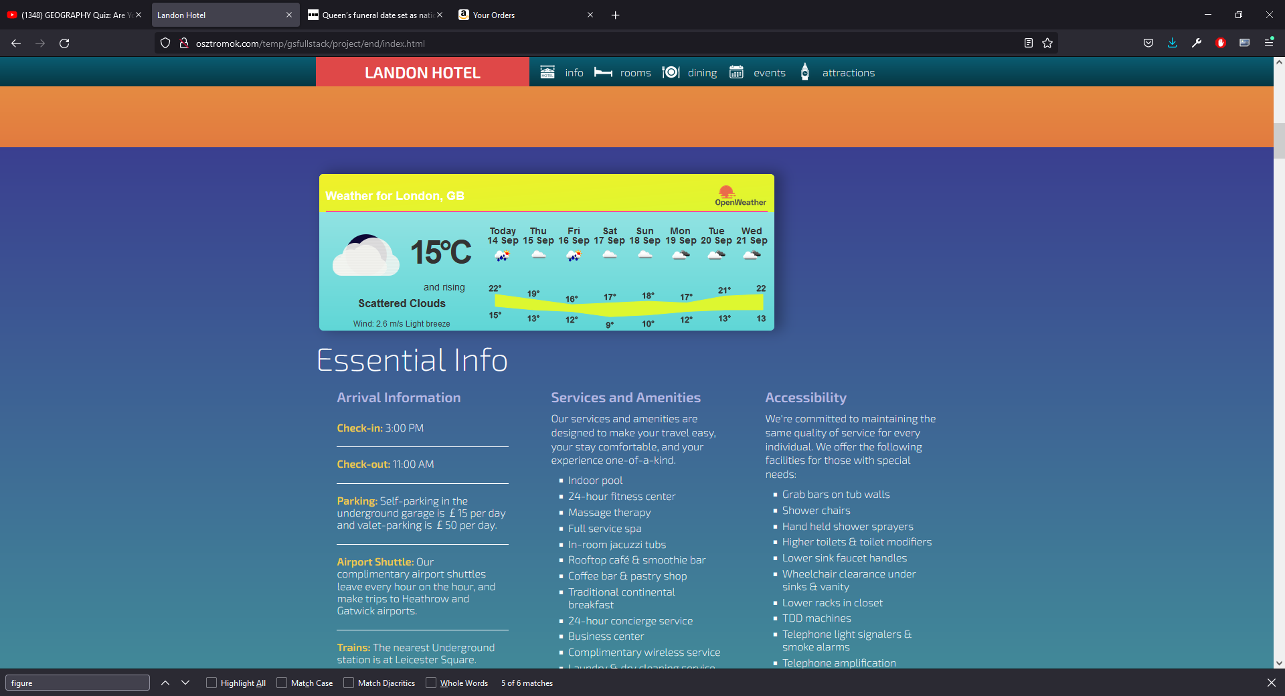
Task: Click the Grab bars on tub walls item
Action: [836, 495]
